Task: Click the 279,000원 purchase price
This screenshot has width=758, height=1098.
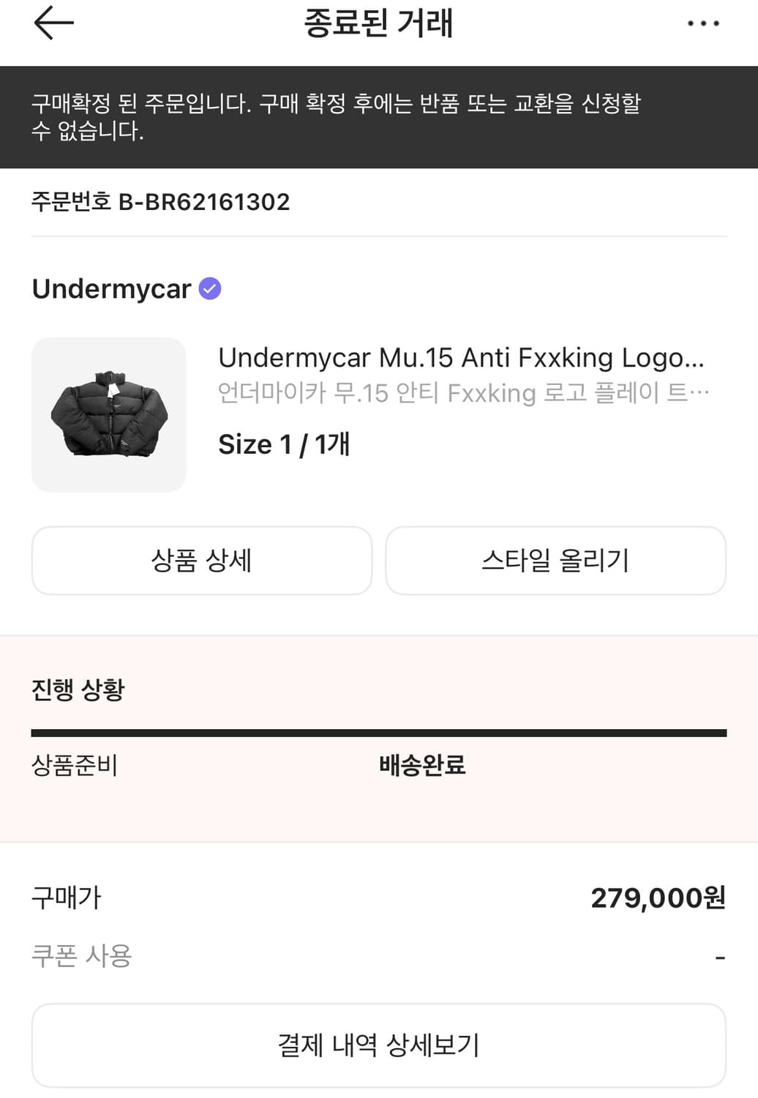Action: [x=658, y=897]
